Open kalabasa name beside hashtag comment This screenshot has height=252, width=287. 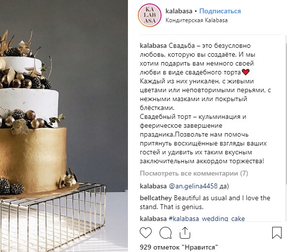point(153,218)
